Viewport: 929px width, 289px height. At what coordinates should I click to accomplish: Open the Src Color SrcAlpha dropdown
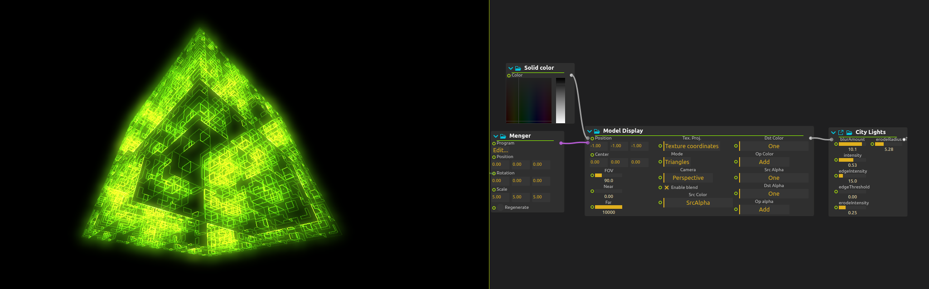coord(698,203)
